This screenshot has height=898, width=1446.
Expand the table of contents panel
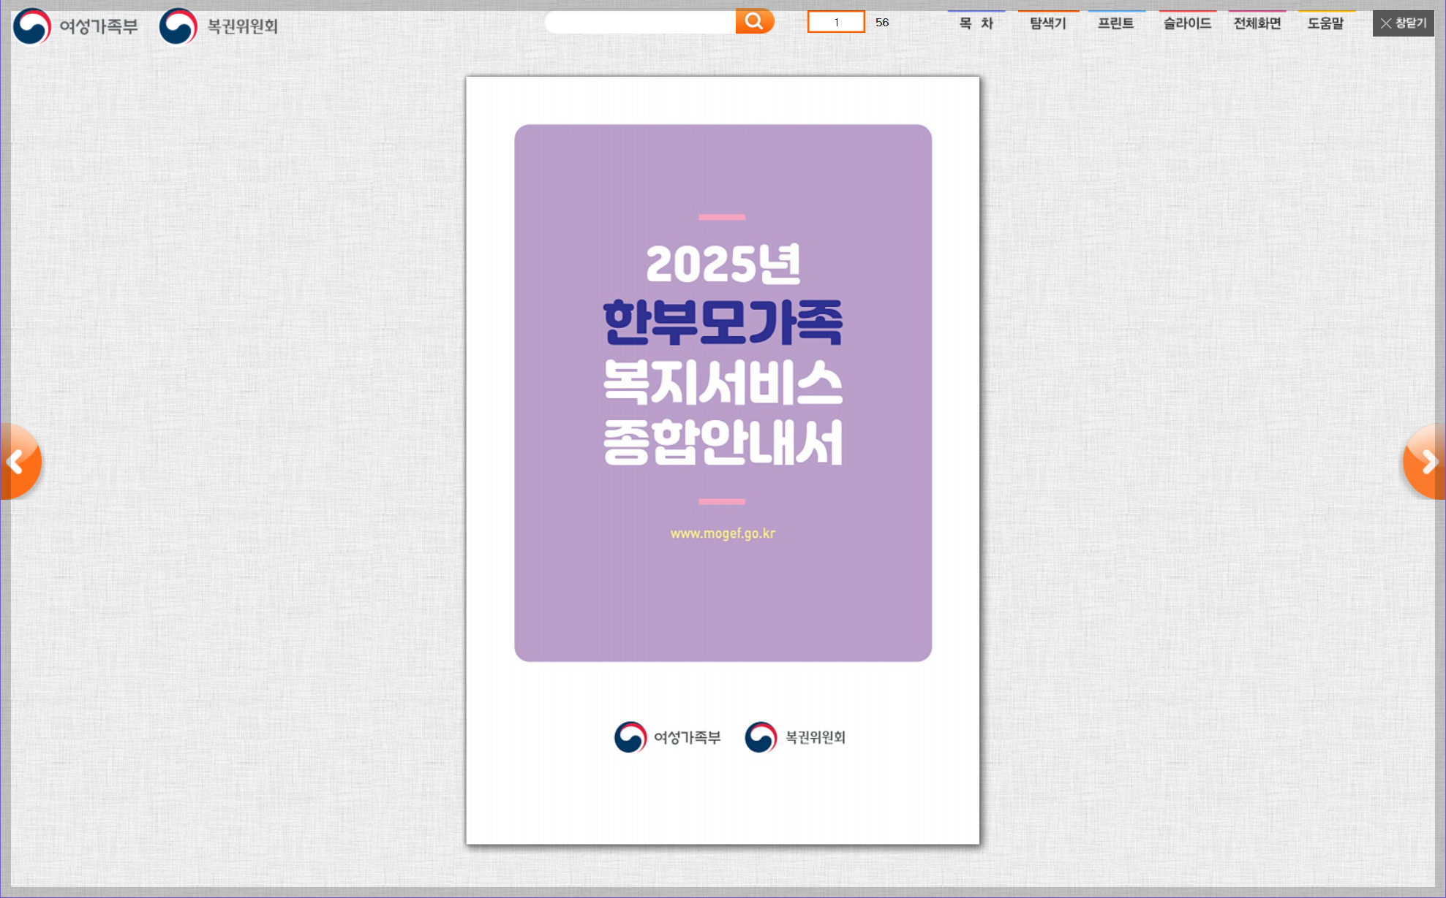[x=976, y=23]
